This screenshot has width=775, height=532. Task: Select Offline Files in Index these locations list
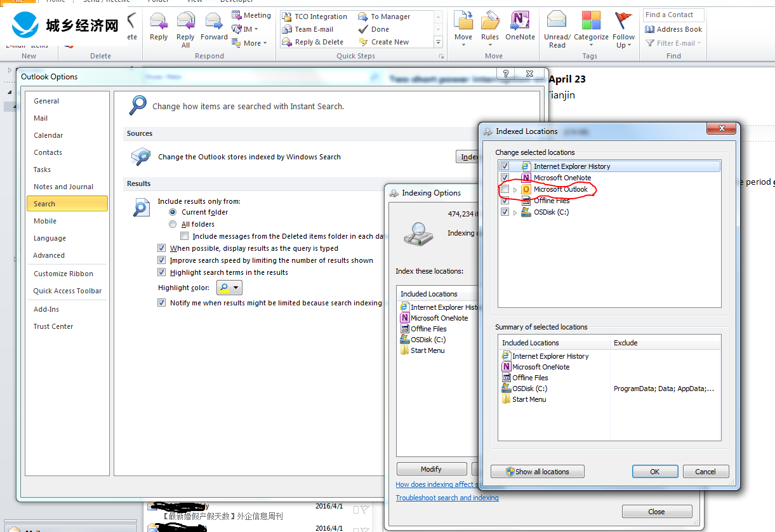[x=423, y=329]
